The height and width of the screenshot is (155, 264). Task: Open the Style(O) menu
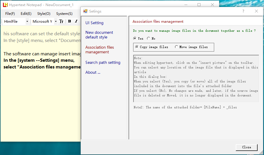pos(44,14)
